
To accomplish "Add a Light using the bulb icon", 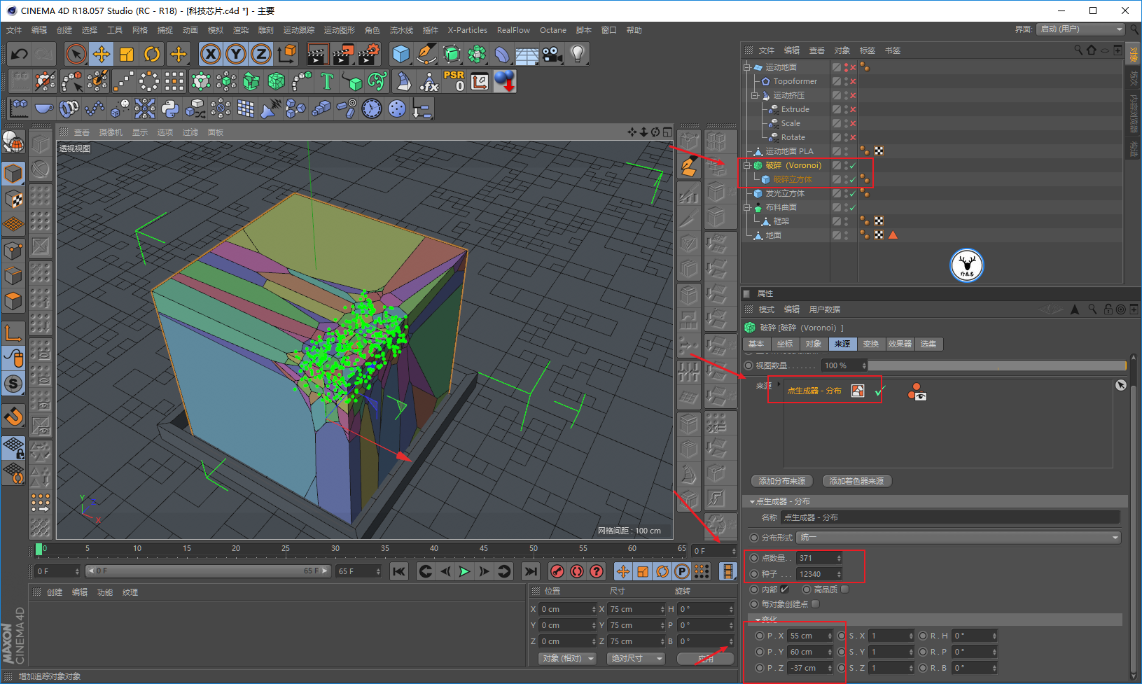I will coord(577,54).
